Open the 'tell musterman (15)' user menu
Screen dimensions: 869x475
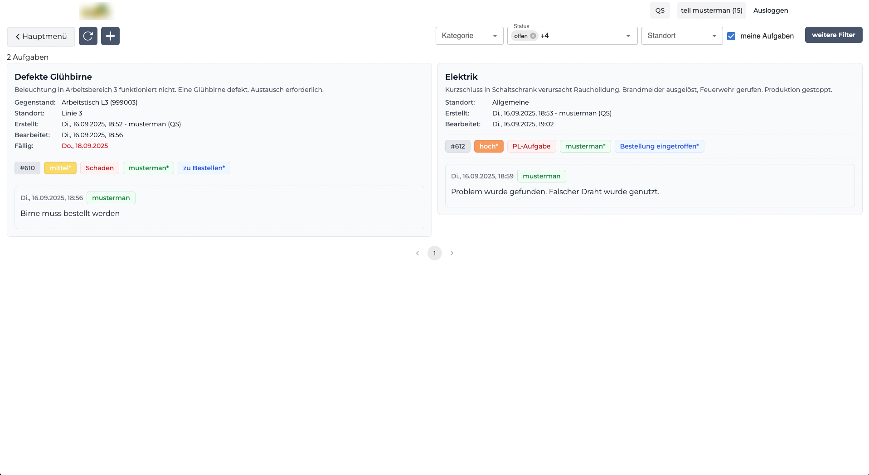[x=711, y=10]
